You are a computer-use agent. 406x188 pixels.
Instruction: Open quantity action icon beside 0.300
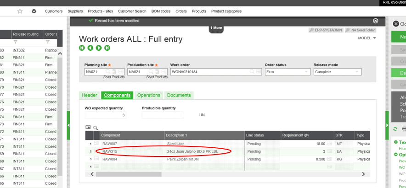coord(330,159)
